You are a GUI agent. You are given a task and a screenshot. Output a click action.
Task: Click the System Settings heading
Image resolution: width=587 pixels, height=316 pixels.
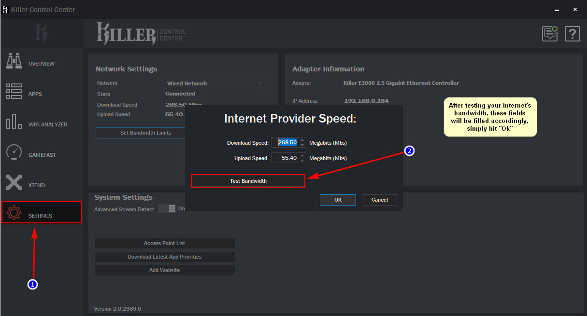123,197
